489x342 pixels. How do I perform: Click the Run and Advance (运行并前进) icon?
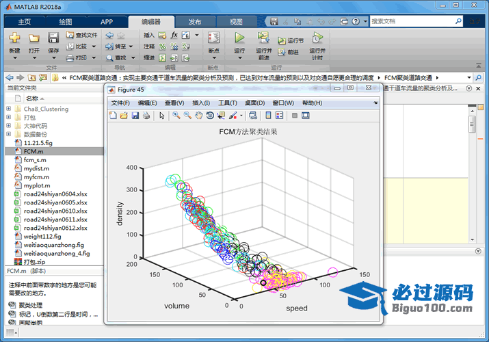click(x=263, y=38)
